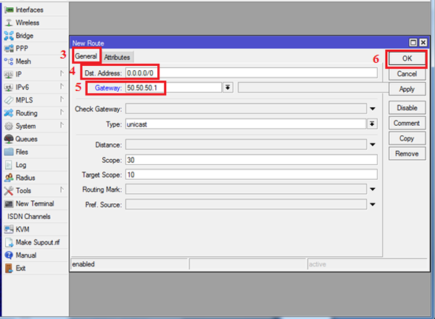
Task: Click the Wireless icon in sidebar
Action: (x=9, y=22)
